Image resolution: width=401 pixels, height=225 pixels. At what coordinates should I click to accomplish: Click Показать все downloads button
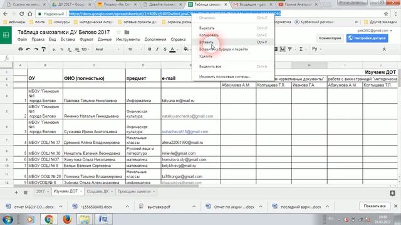tap(375, 206)
